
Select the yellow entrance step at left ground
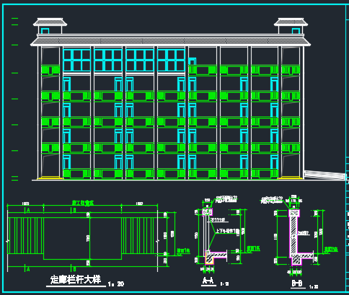pyautogui.click(x=50, y=178)
